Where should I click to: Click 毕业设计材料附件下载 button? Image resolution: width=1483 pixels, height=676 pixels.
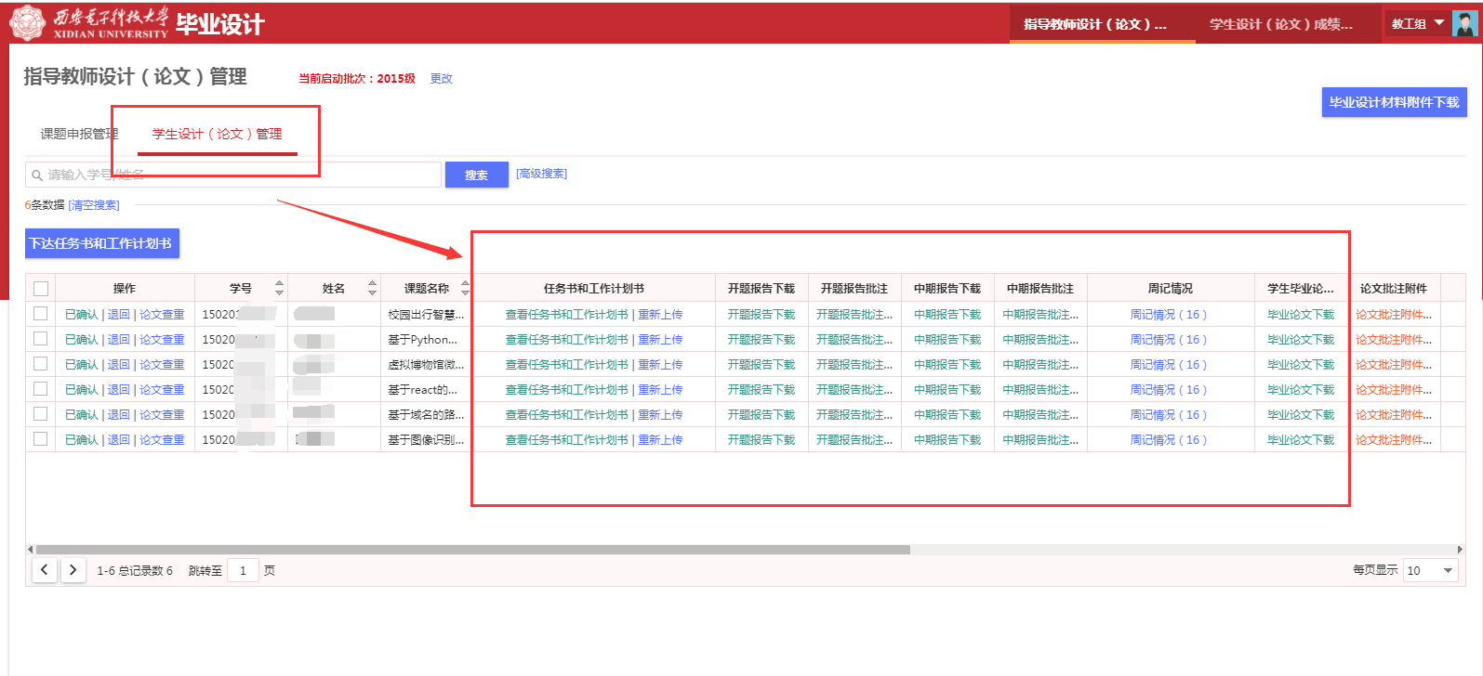point(1394,102)
